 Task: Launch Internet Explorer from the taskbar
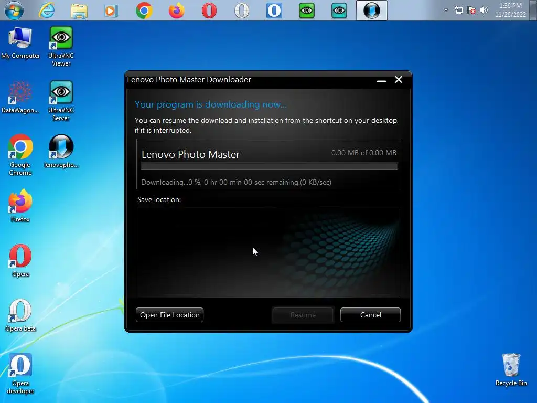(47, 10)
